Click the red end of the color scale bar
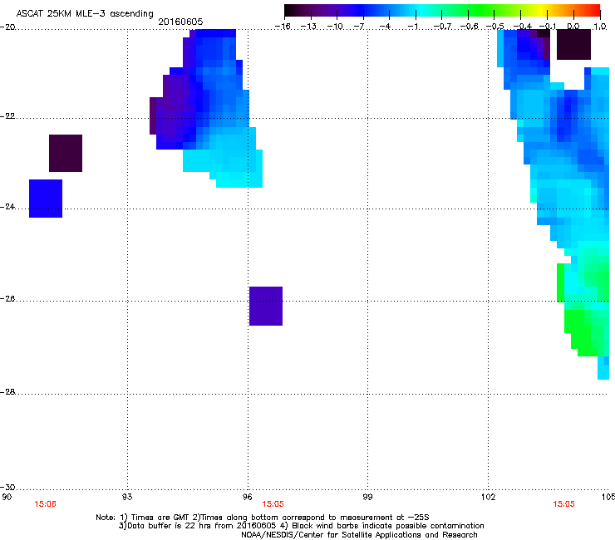The image size is (615, 540). coord(594,11)
